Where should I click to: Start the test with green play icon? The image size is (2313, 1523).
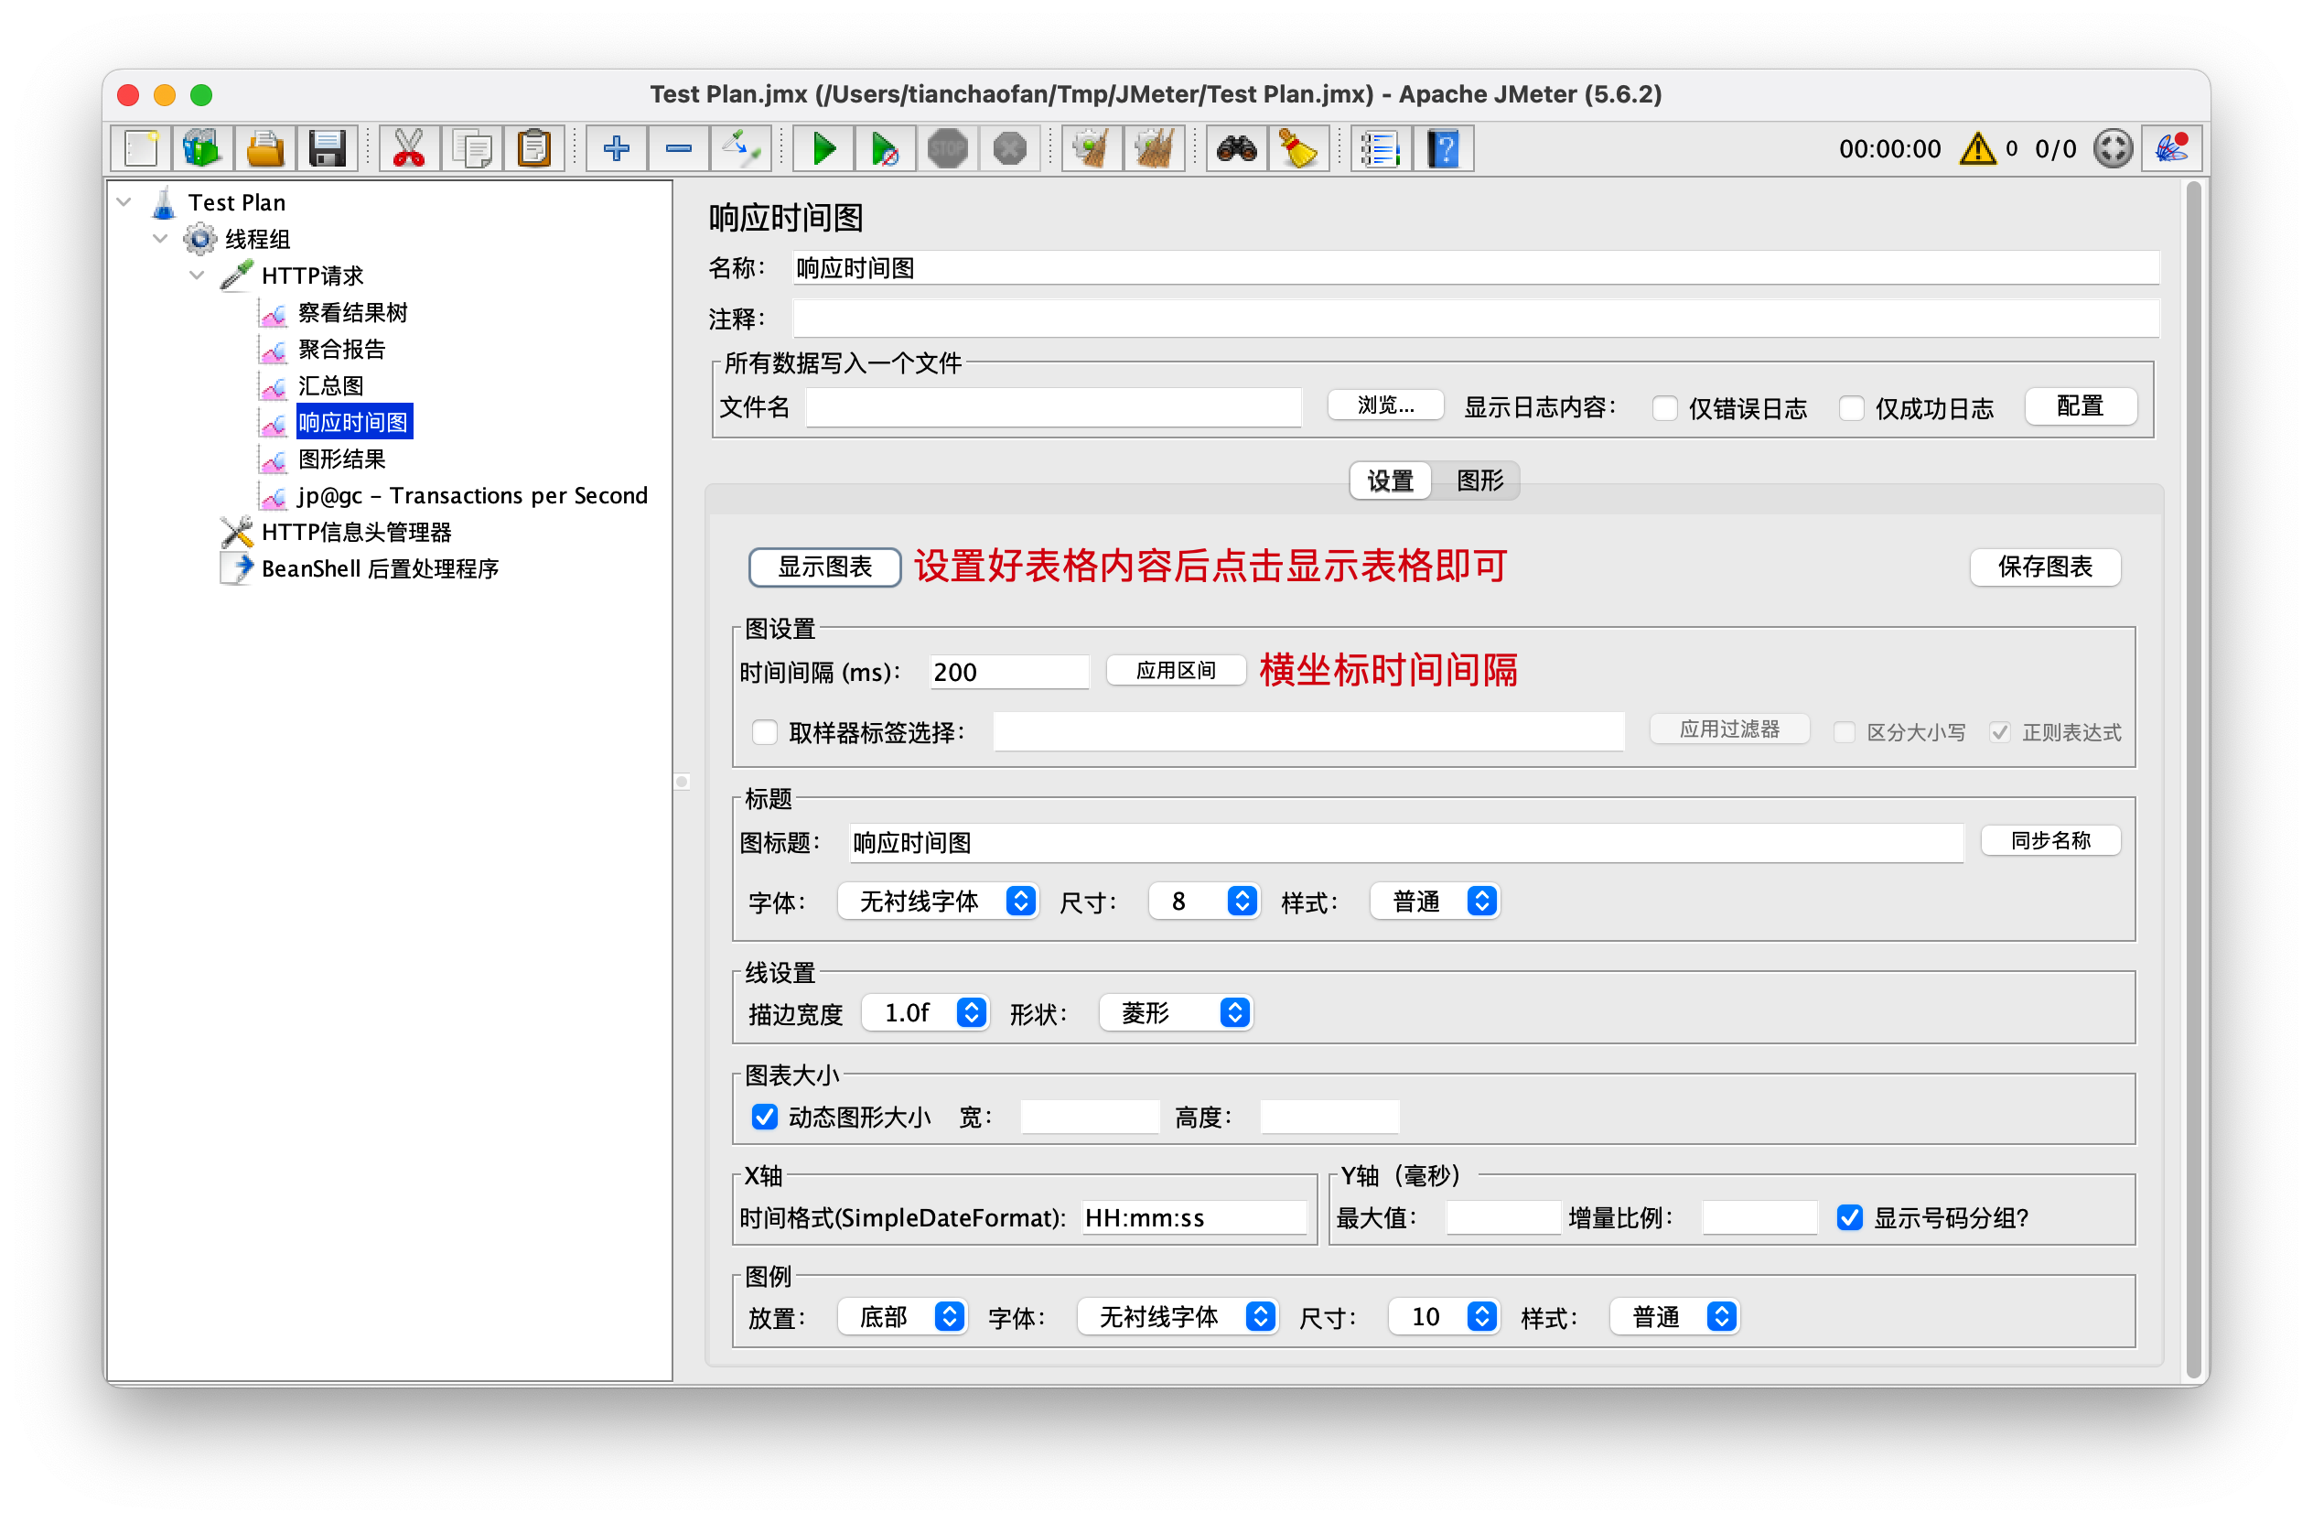[x=823, y=148]
